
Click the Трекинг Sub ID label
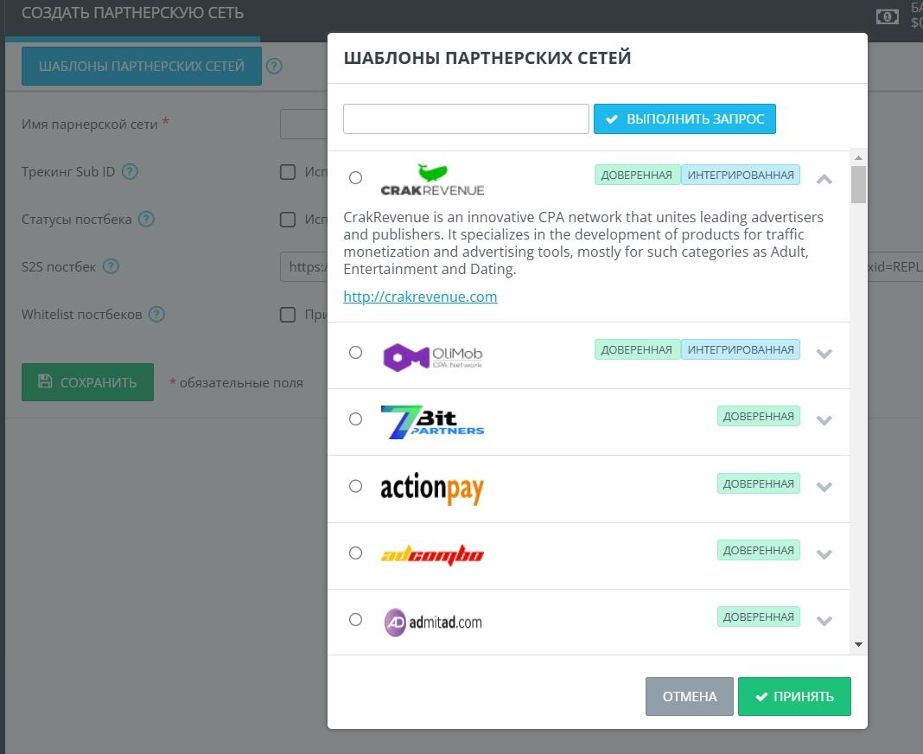tap(68, 171)
